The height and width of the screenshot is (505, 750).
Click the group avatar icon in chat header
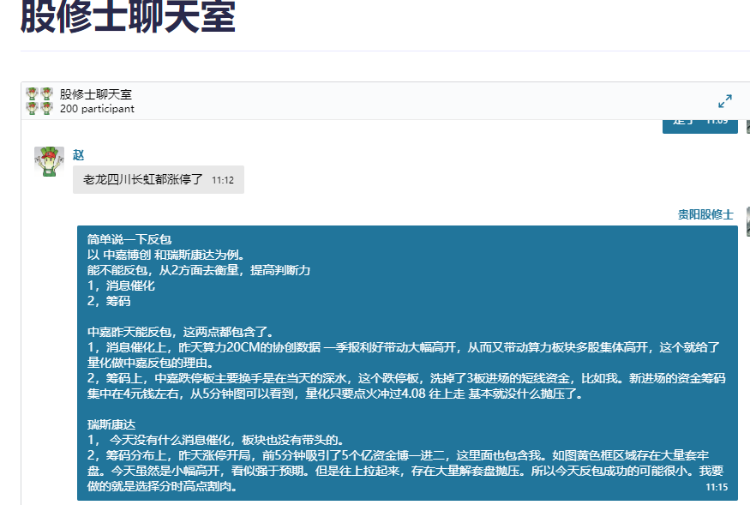click(x=39, y=101)
